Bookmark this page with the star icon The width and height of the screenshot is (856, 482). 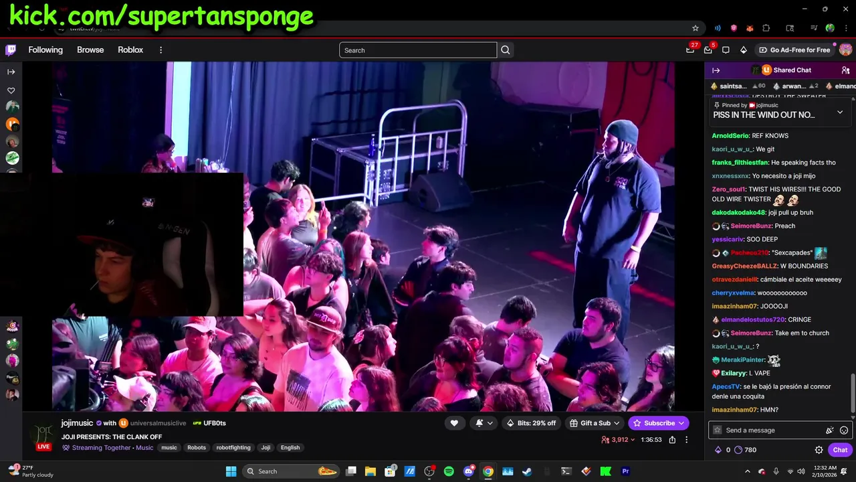(x=695, y=28)
